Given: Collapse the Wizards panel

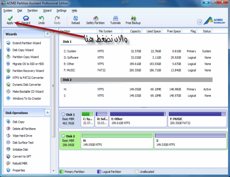Looking at the screenshot, I should pyautogui.click(x=47, y=34).
